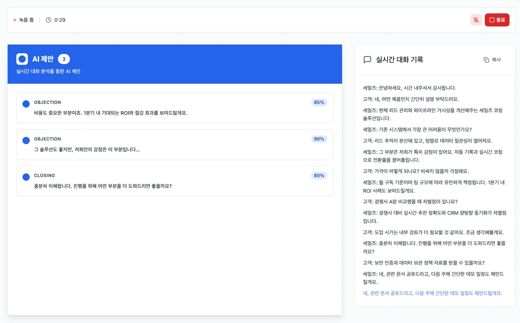Click the 0:29 timer value
Image resolution: width=520 pixels, height=323 pixels.
pos(60,20)
